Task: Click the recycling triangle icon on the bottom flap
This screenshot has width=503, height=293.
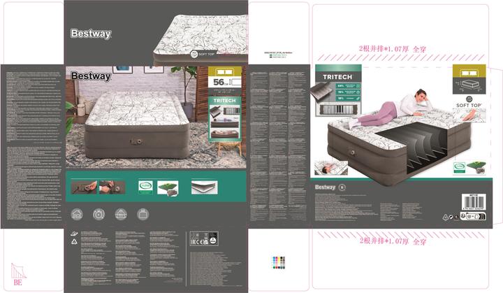Action: pos(75,241)
